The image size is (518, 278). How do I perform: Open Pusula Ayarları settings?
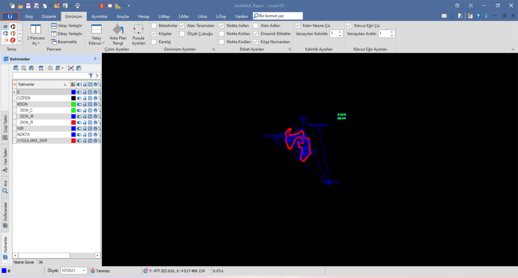pos(138,34)
